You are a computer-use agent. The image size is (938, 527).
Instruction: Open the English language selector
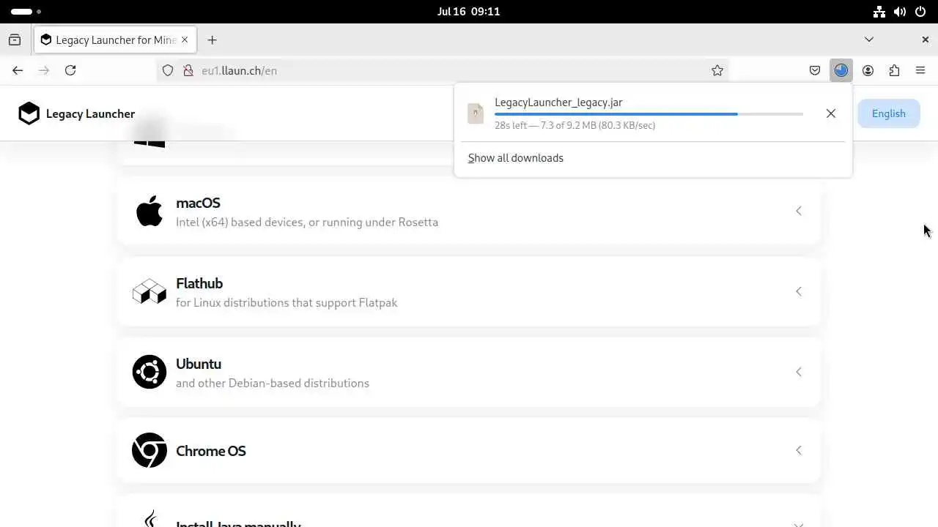click(x=888, y=113)
